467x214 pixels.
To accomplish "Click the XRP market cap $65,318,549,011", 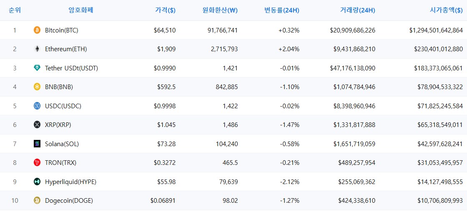I will 440,125.
